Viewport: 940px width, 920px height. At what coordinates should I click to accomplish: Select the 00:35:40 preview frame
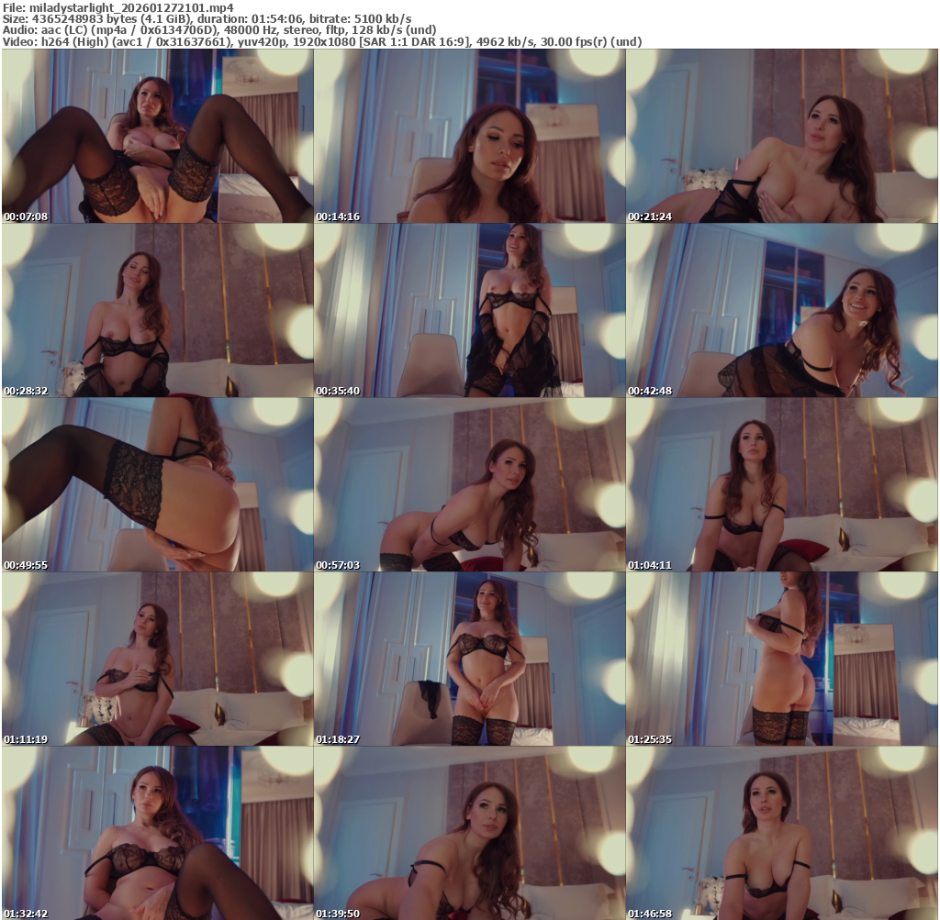[x=469, y=310]
